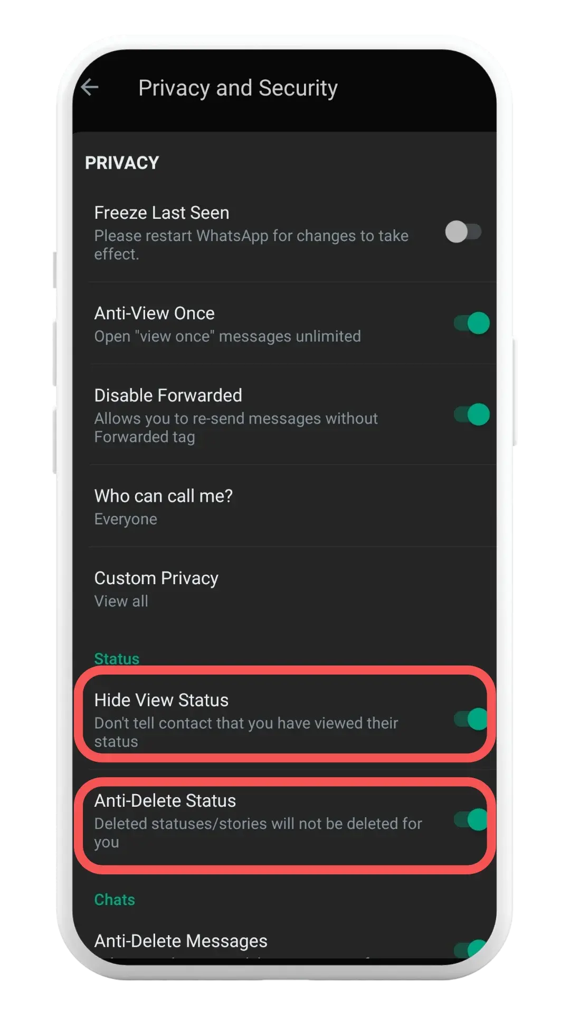Select Everyone under Who can call me
The width and height of the screenshot is (570, 1015).
126,519
